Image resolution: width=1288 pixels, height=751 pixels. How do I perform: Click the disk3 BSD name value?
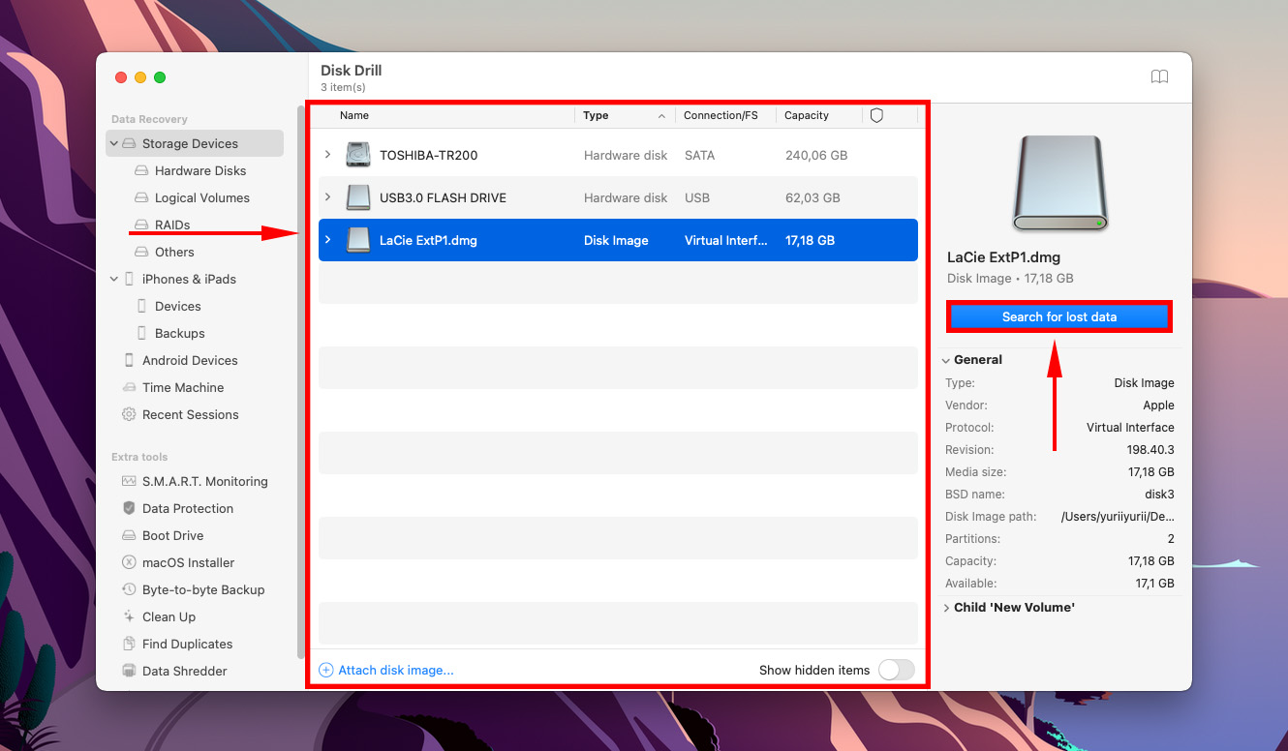click(1159, 495)
